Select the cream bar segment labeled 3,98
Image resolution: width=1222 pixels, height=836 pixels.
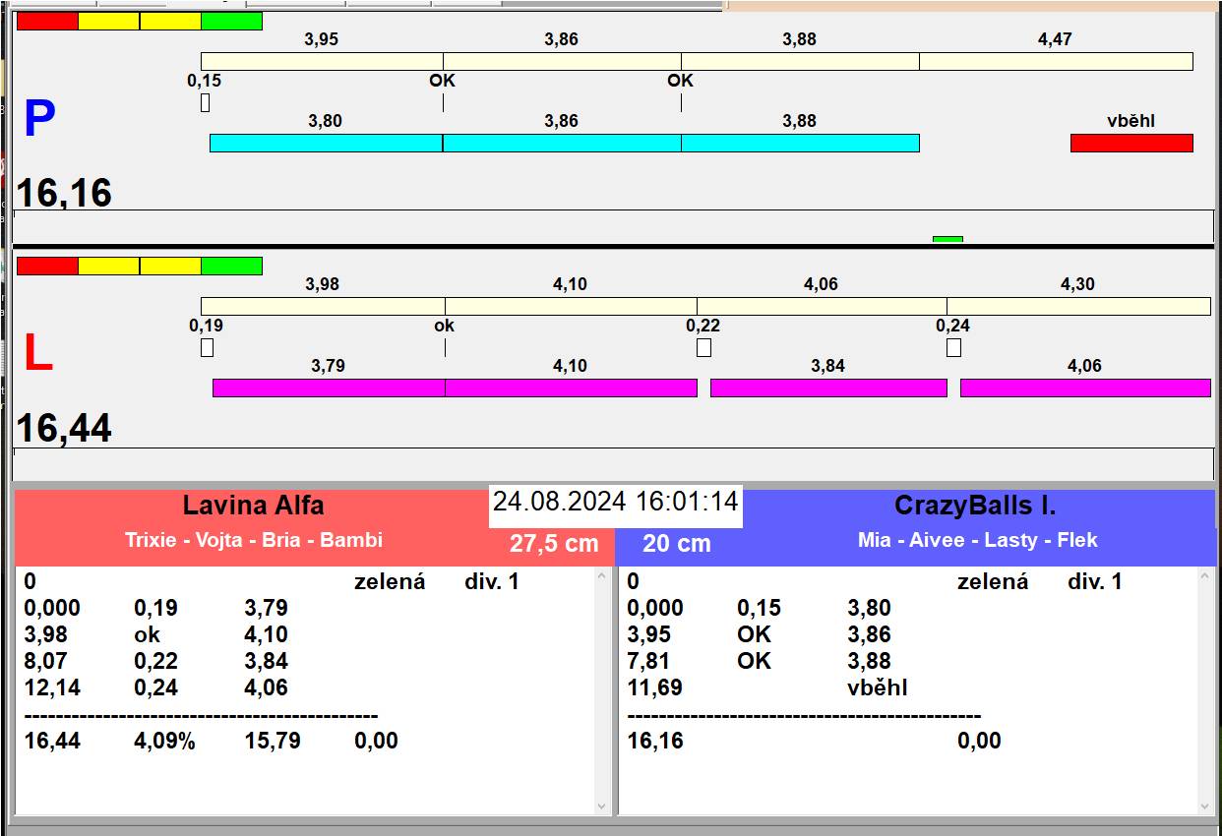click(x=323, y=306)
